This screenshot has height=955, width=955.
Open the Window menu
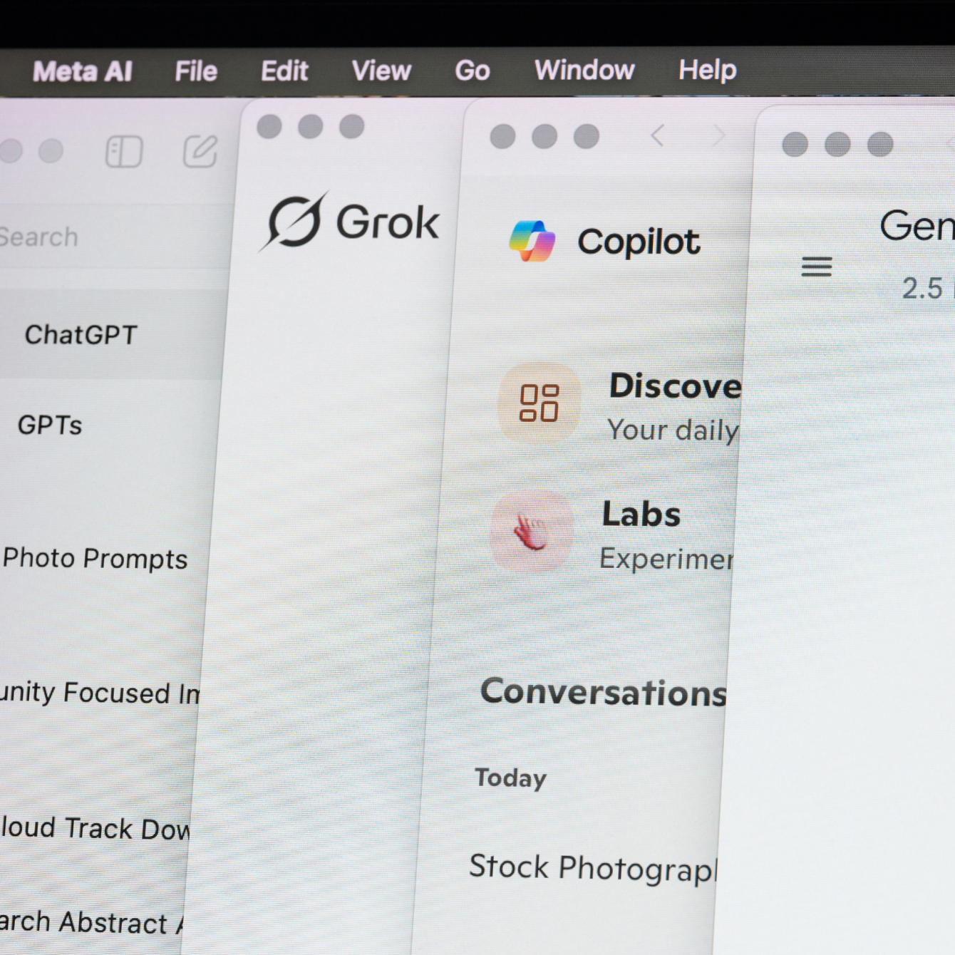click(x=584, y=70)
